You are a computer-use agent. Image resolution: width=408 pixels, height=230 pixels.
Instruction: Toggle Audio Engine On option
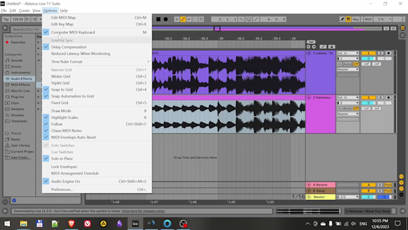97,181
